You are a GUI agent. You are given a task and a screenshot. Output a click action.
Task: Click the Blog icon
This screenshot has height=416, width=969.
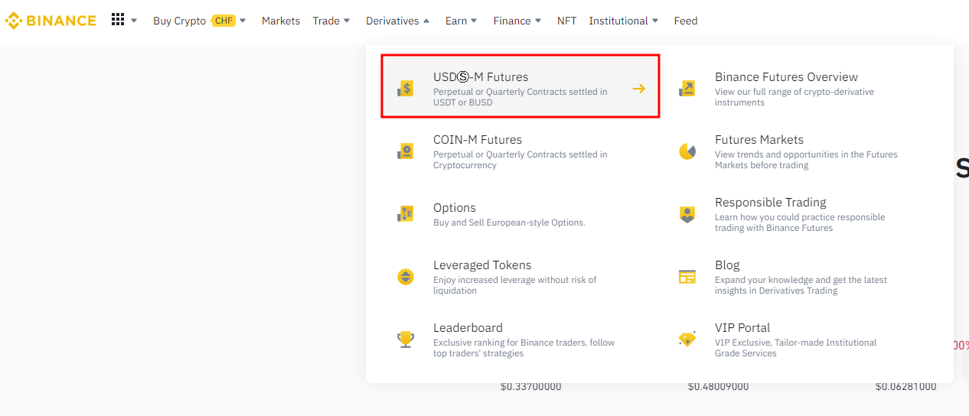(x=687, y=277)
